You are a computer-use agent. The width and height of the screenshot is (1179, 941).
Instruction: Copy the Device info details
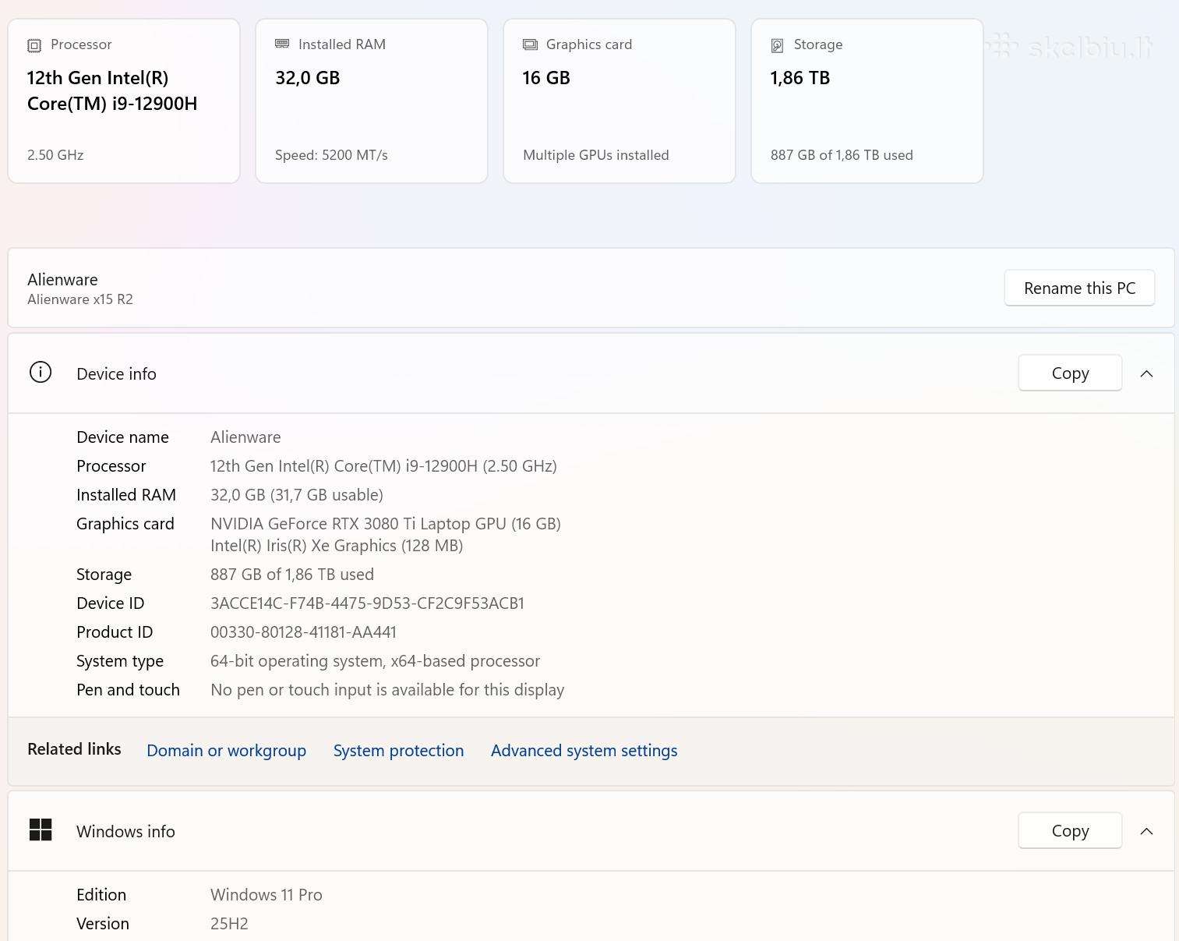[x=1070, y=373]
